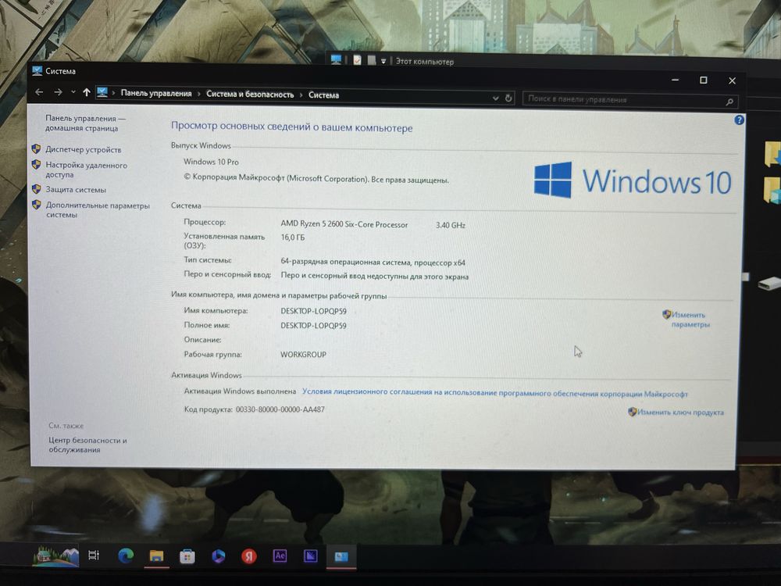Open Система и безопасность breadcrumb
The image size is (781, 586).
click(x=250, y=95)
